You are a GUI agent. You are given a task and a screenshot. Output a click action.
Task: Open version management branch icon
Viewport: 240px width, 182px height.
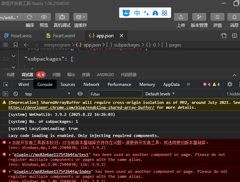click(199, 17)
